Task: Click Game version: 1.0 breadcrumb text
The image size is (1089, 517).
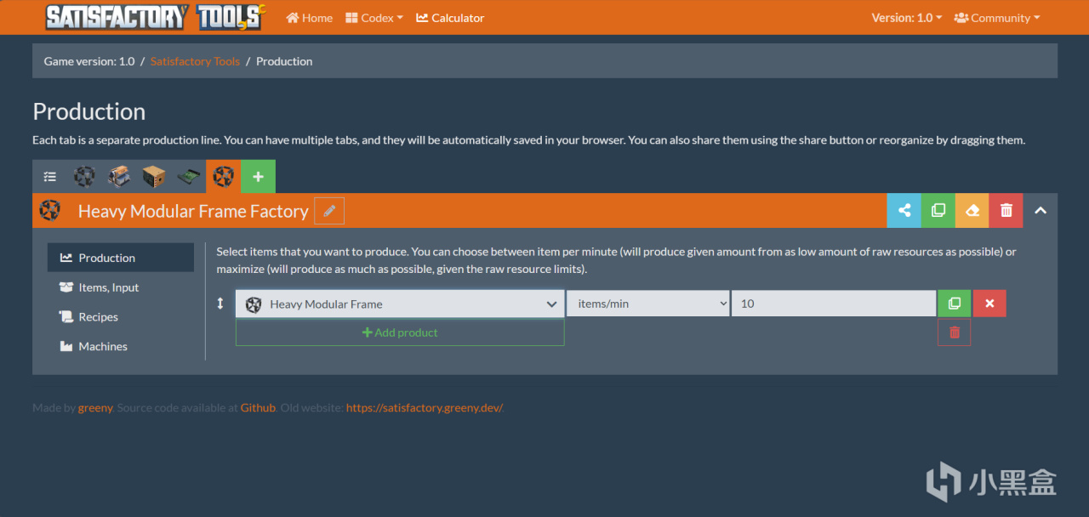Action: 89,61
